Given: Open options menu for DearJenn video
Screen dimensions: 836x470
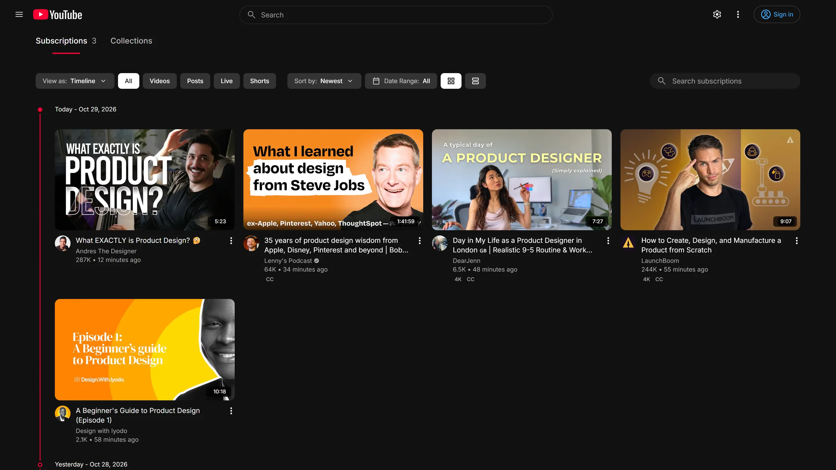Looking at the screenshot, I should coord(608,241).
